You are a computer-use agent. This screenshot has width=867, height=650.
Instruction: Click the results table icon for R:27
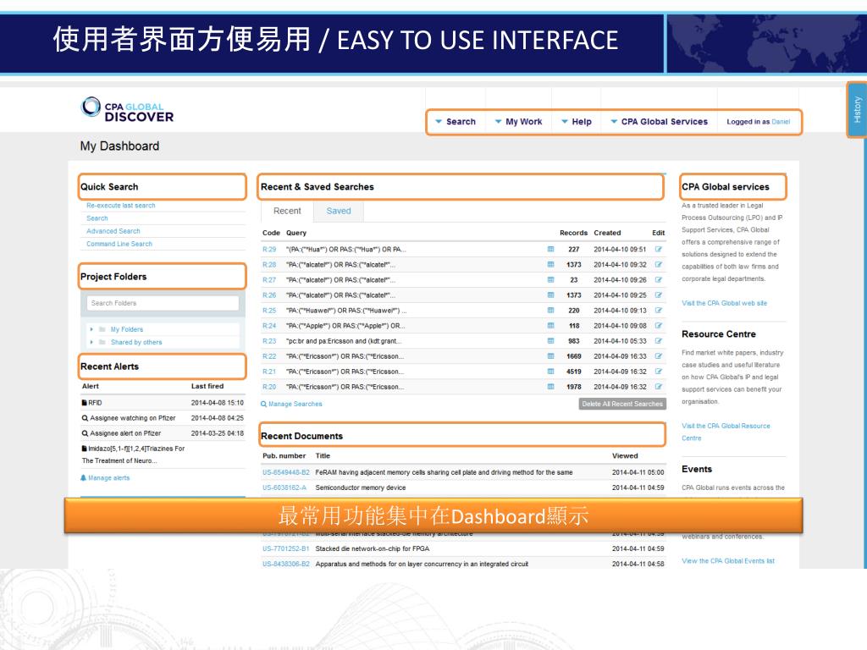point(550,279)
